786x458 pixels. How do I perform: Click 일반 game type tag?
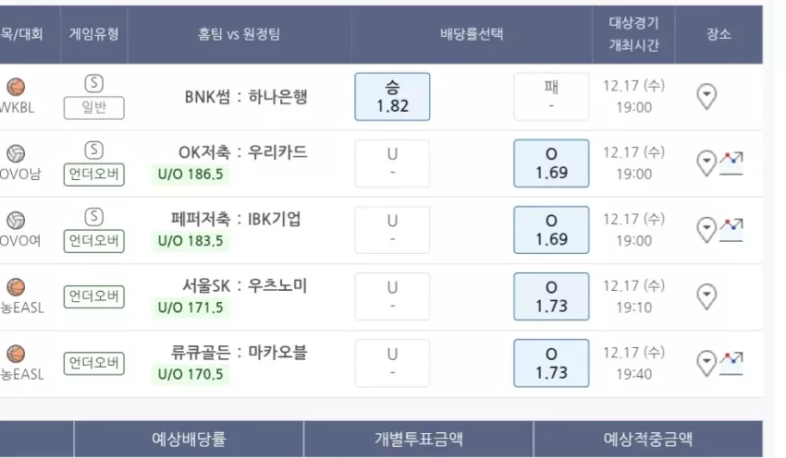point(93,108)
